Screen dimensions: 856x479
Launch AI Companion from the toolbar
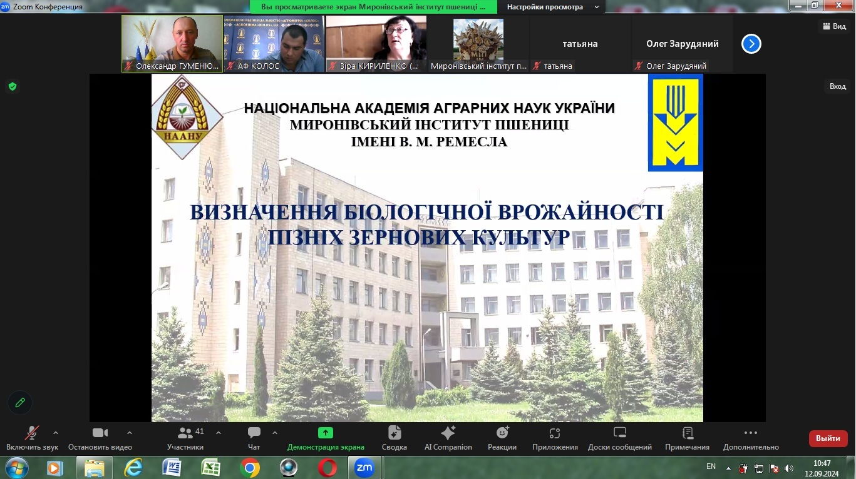point(448,438)
